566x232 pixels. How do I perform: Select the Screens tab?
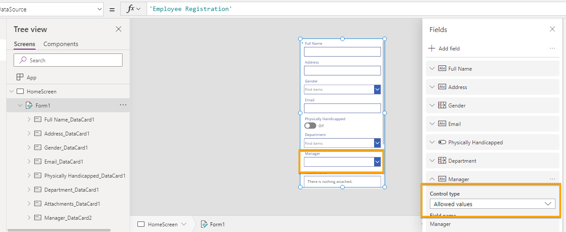(x=25, y=44)
